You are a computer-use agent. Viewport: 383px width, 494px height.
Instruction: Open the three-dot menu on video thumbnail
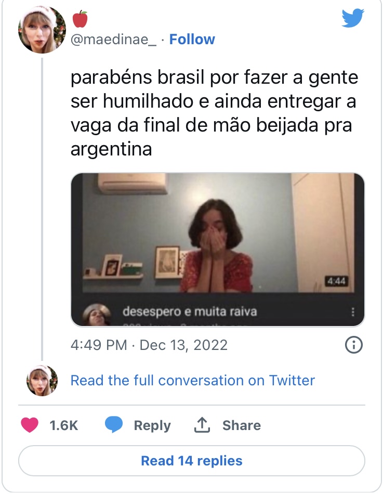[353, 312]
